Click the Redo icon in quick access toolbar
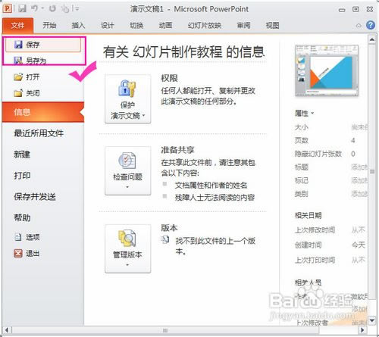379x337 pixels. [x=52, y=8]
